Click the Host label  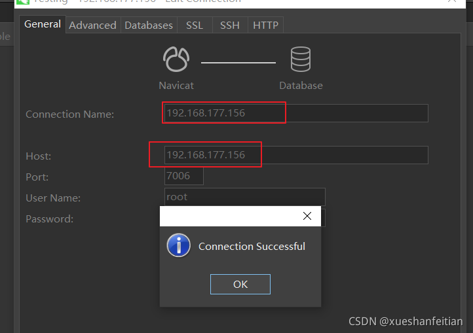pyautogui.click(x=38, y=156)
